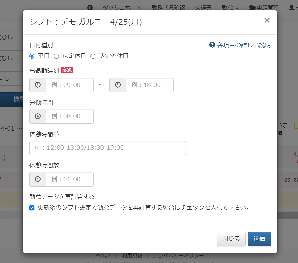
Task: Close the shift dialog with X
Action: [x=267, y=20]
